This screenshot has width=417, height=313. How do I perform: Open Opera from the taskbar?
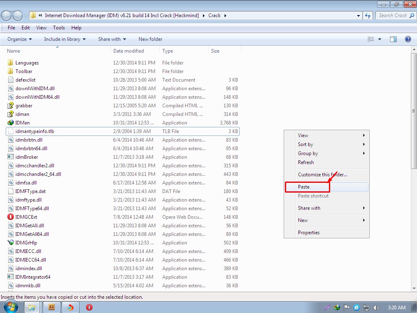pyautogui.click(x=89, y=307)
